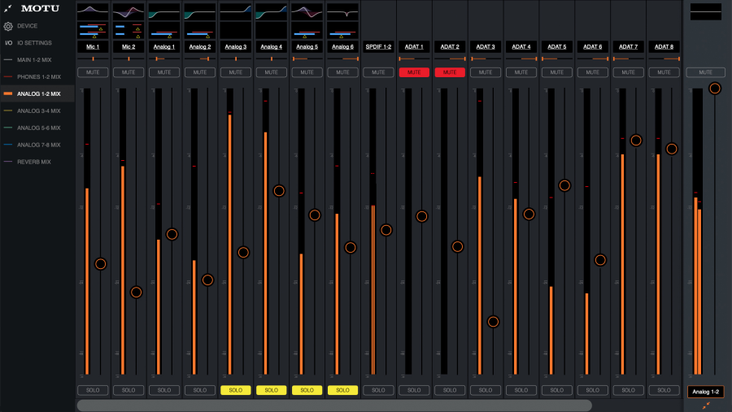The image size is (732, 412).
Task: Solo the ADAT 1 channel
Action: pos(414,390)
